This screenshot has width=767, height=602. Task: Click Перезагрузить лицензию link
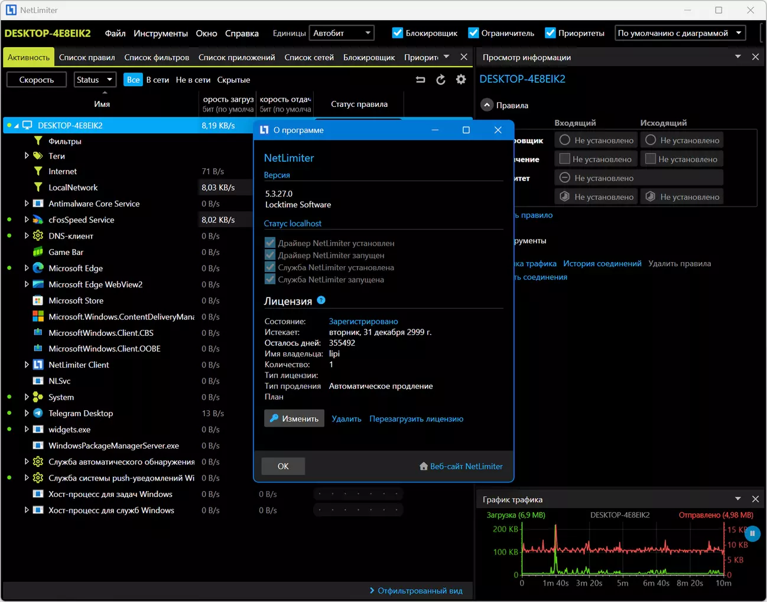pyautogui.click(x=417, y=418)
